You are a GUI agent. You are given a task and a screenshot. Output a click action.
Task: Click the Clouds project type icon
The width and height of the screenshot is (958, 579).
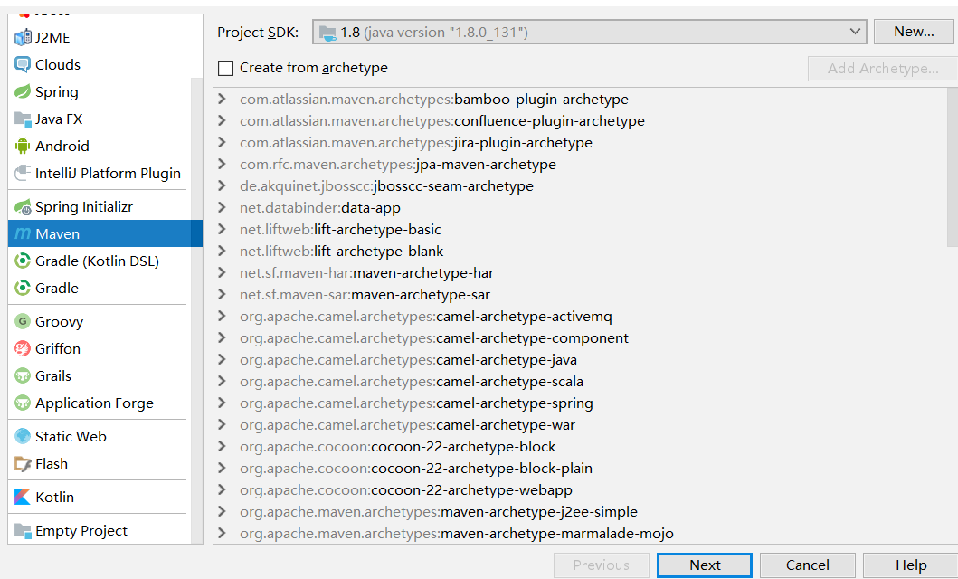click(x=23, y=65)
